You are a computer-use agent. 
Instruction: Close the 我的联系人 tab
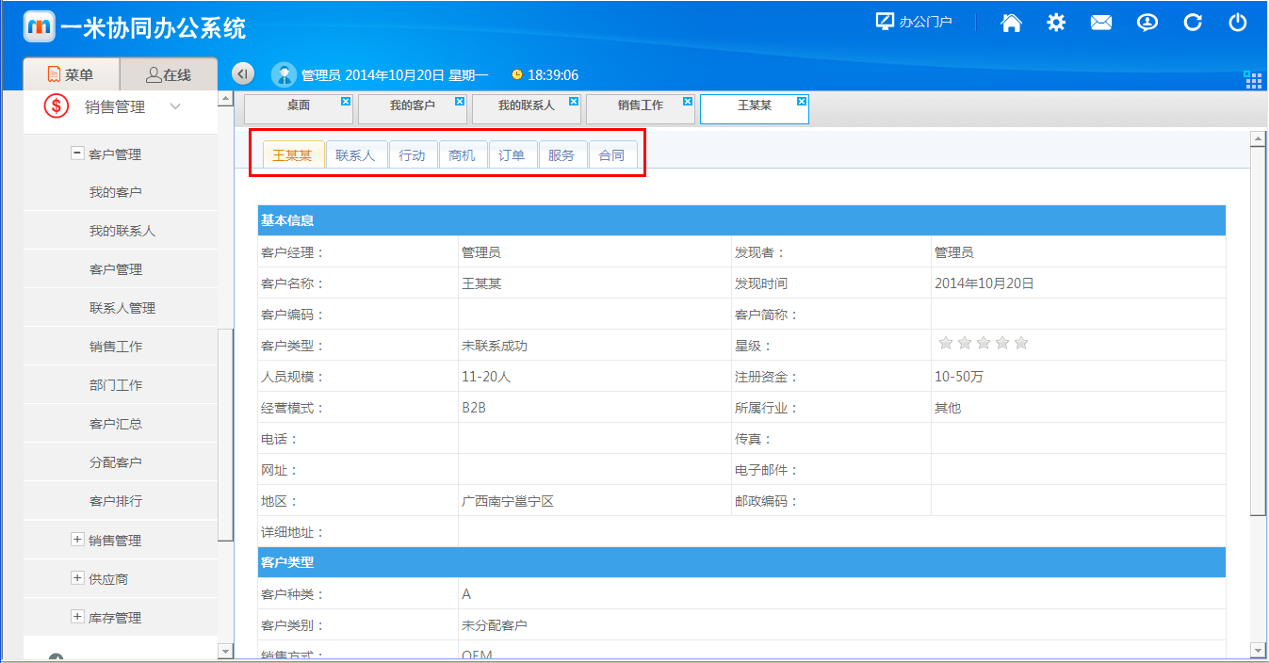point(574,101)
